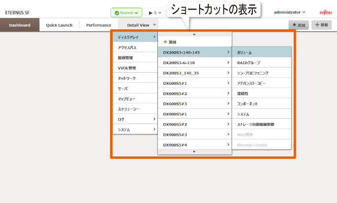Click the green check status icon
Image resolution: width=337 pixels, height=203 pixels.
pos(117,13)
